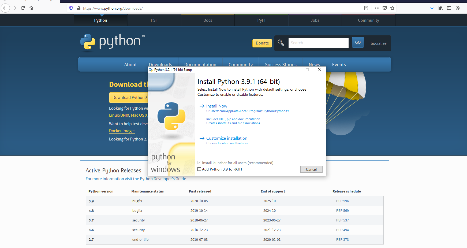Image resolution: width=467 pixels, height=248 pixels.
Task: Open the Firefox account profile icon
Action: [458, 8]
